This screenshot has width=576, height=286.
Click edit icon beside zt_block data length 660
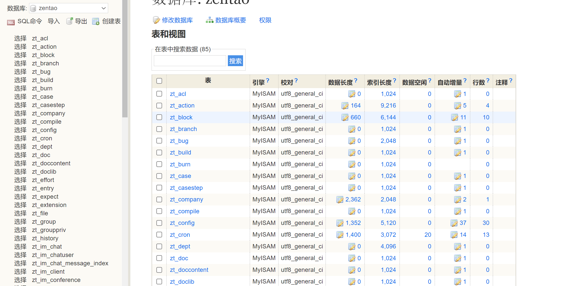pyautogui.click(x=345, y=117)
